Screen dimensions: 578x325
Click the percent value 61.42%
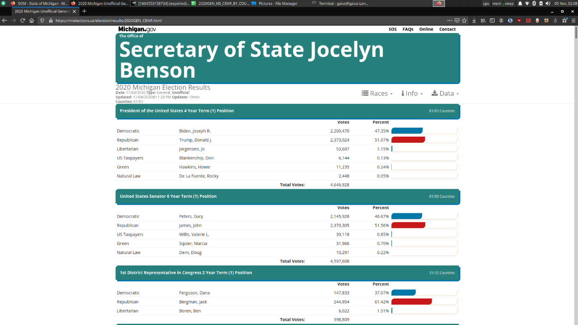point(382,302)
